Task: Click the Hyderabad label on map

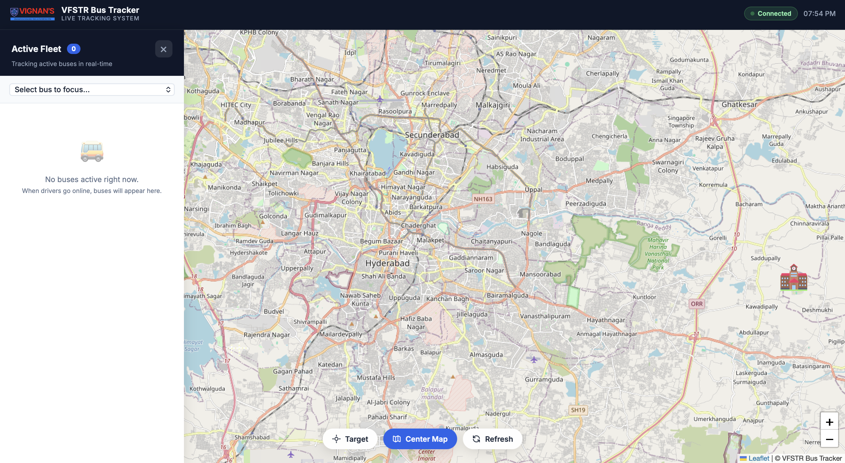Action: [387, 263]
